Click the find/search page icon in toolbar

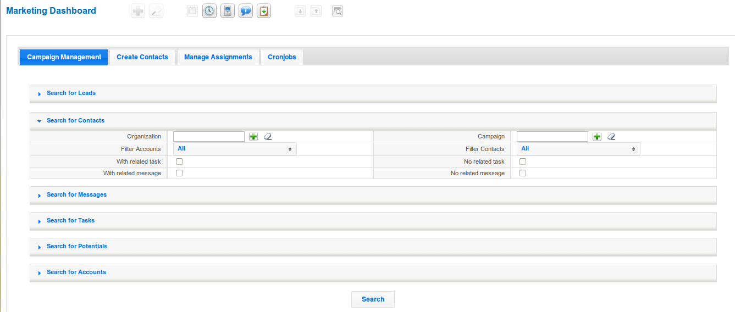click(x=338, y=11)
